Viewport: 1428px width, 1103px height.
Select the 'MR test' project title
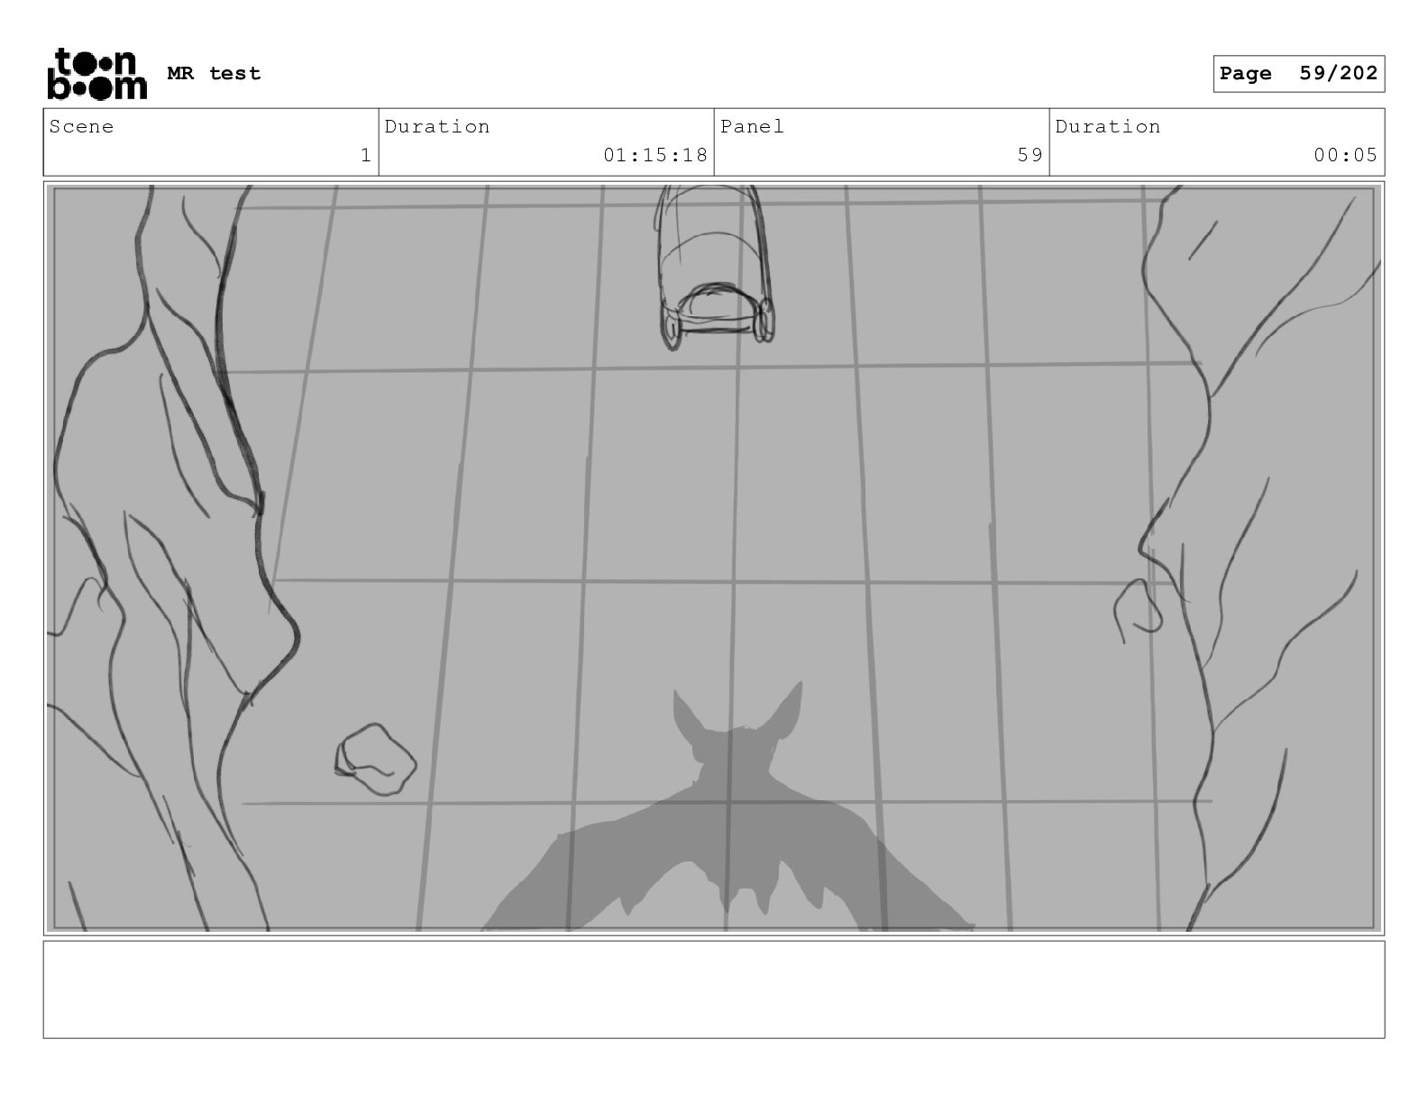pyautogui.click(x=214, y=74)
